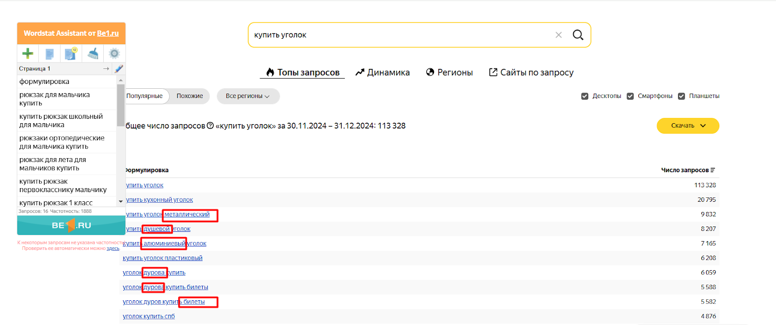776x325 pixels.
Task: Click into the купить уголок search field
Action: pos(398,35)
